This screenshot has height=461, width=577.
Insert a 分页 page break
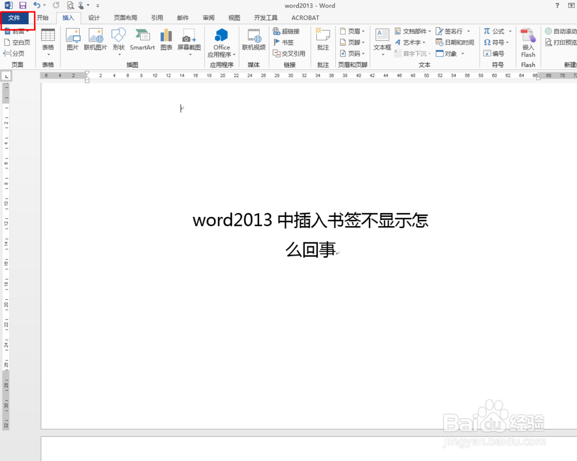point(14,53)
